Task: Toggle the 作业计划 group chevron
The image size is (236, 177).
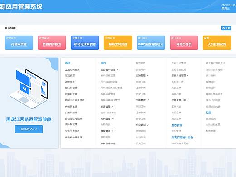Action: click(148, 125)
